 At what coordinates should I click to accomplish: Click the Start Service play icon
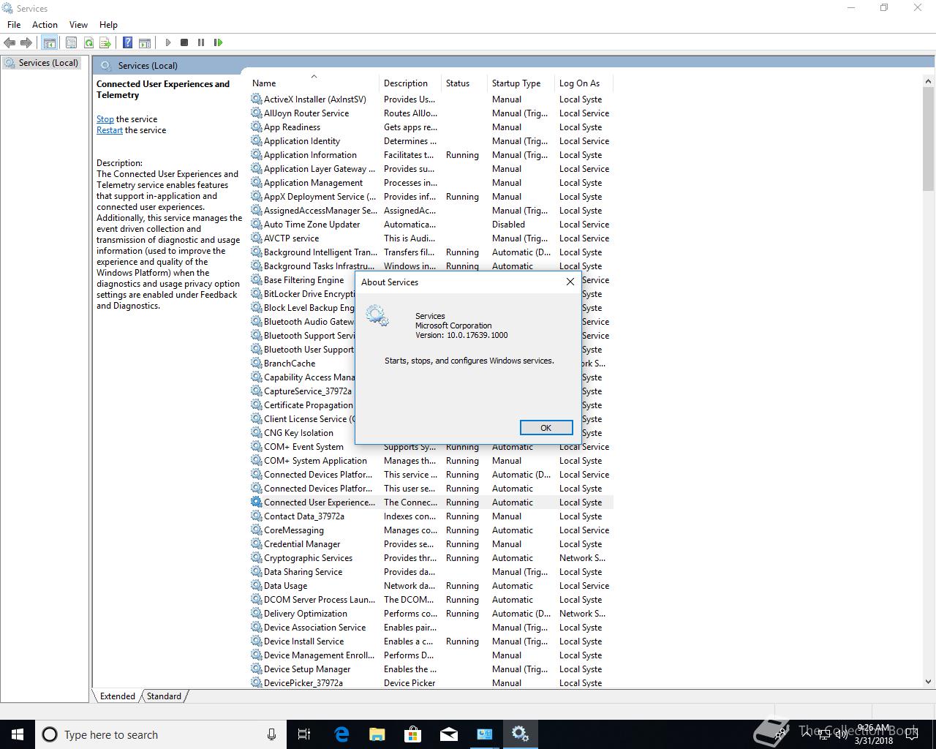(167, 42)
